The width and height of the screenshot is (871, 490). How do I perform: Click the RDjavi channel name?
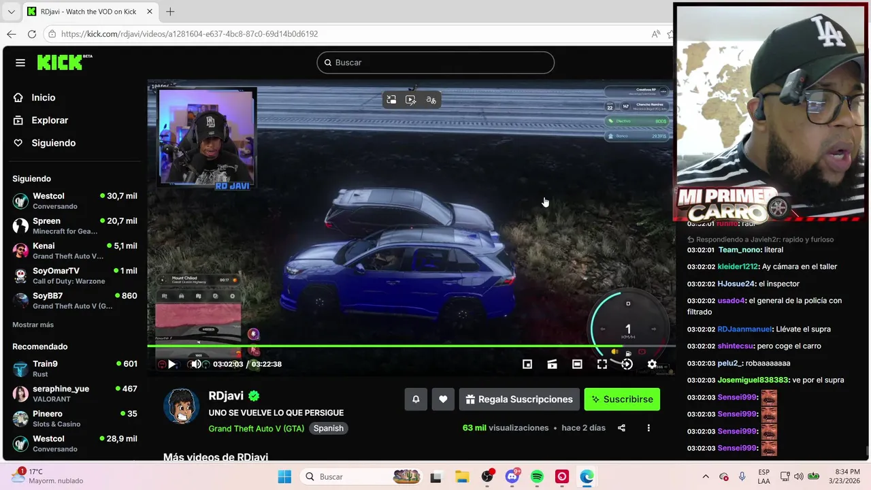tap(226, 396)
